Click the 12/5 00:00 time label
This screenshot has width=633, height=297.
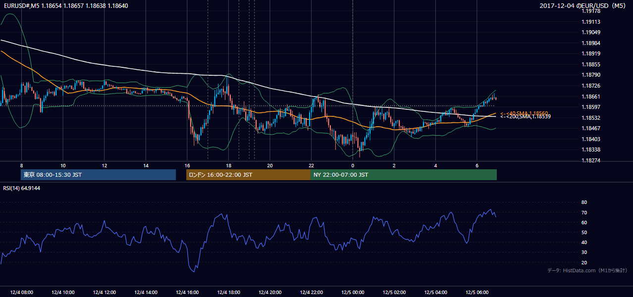[x=353, y=293]
